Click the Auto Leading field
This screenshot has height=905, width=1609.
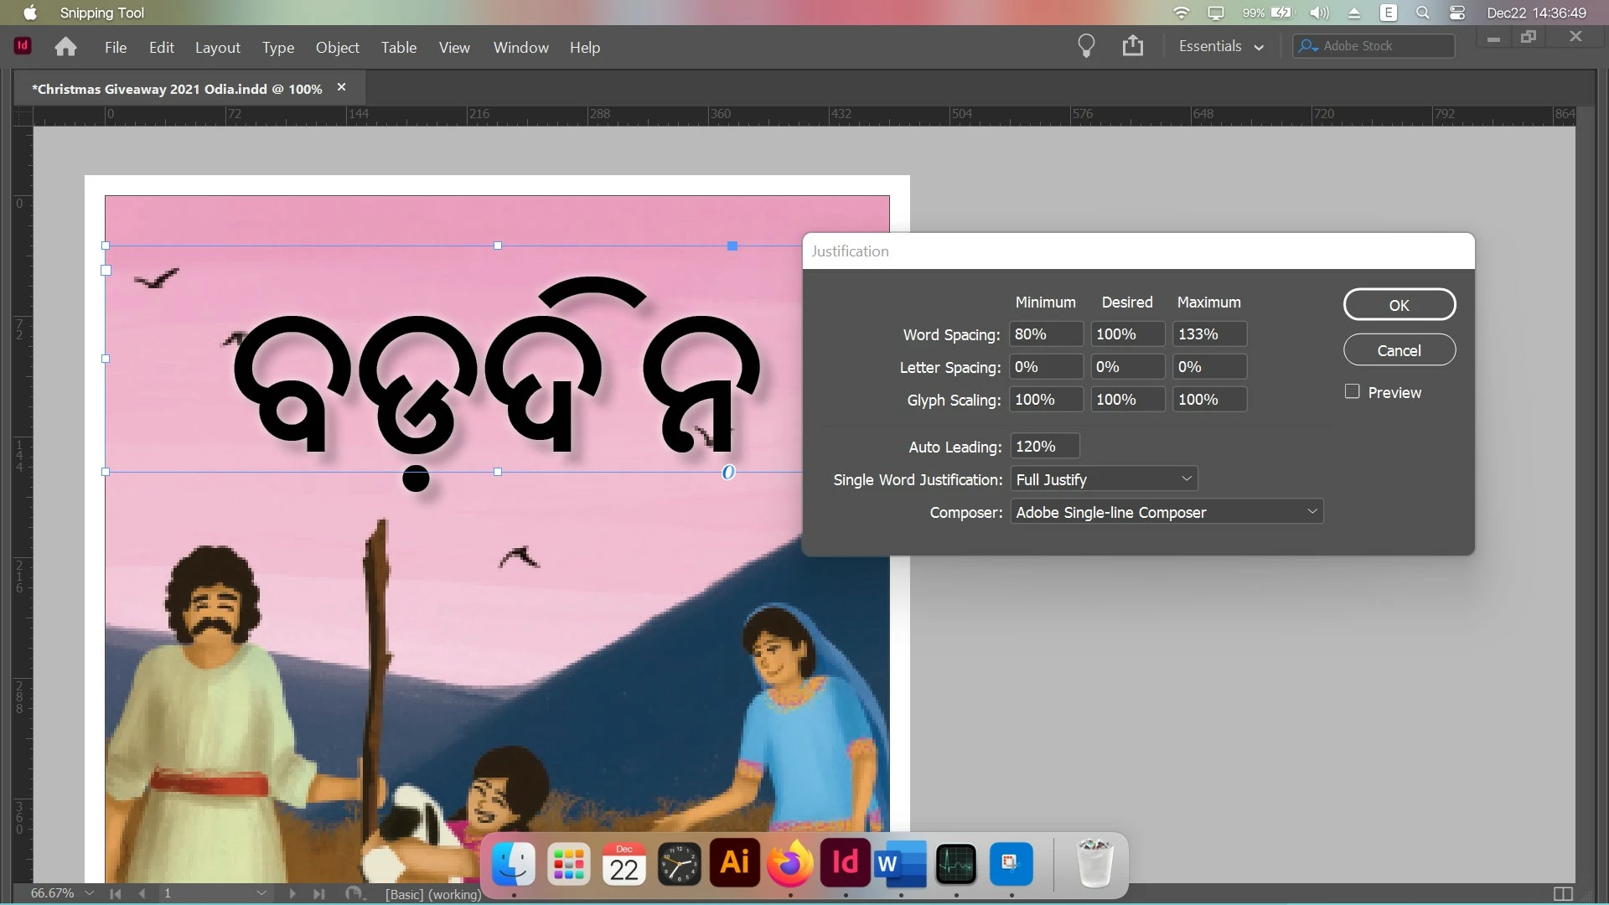pyautogui.click(x=1044, y=447)
